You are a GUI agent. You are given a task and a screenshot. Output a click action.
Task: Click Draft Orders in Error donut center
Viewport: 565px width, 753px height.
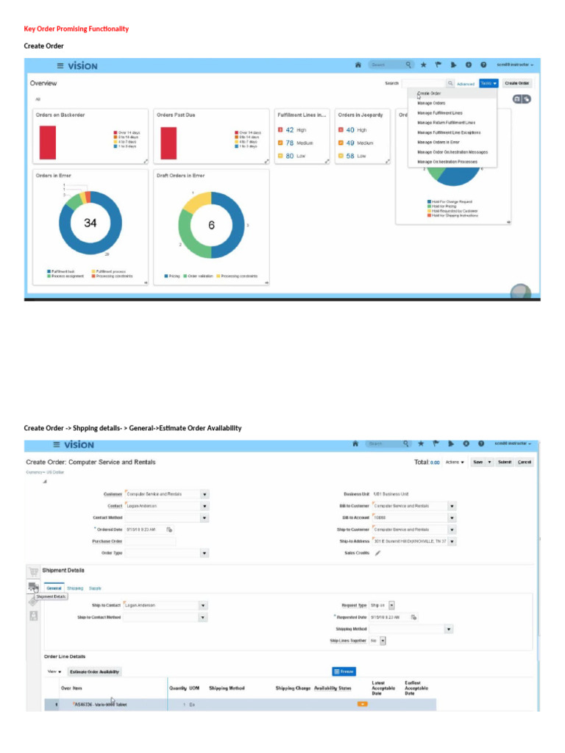(211, 225)
